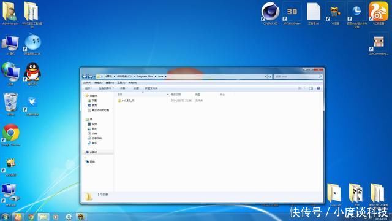Open the 帮助(H) menu
This screenshot has height=221, width=392.
132,83
